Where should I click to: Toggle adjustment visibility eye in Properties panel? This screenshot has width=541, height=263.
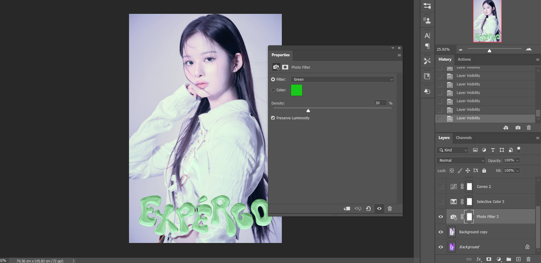(379, 209)
